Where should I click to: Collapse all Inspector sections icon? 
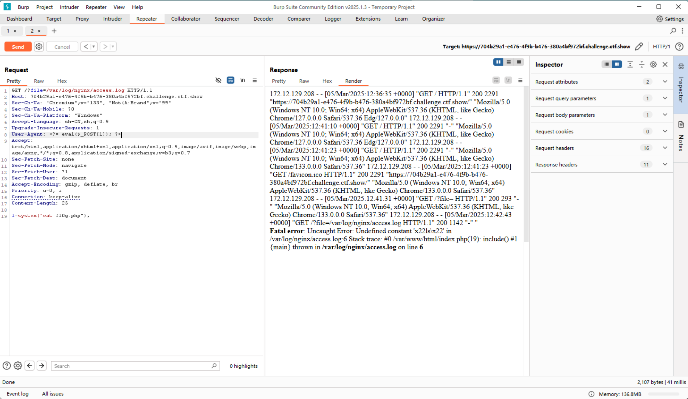pyautogui.click(x=641, y=64)
